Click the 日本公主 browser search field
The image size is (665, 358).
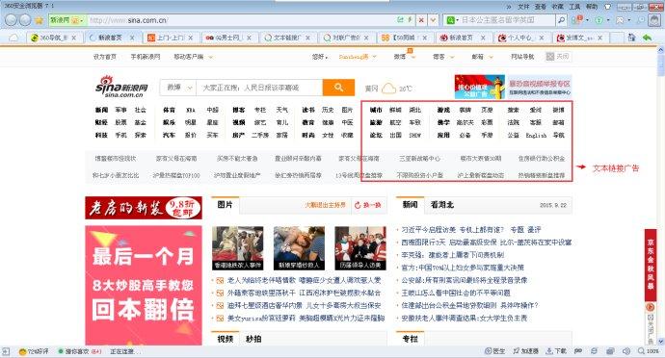pos(507,20)
